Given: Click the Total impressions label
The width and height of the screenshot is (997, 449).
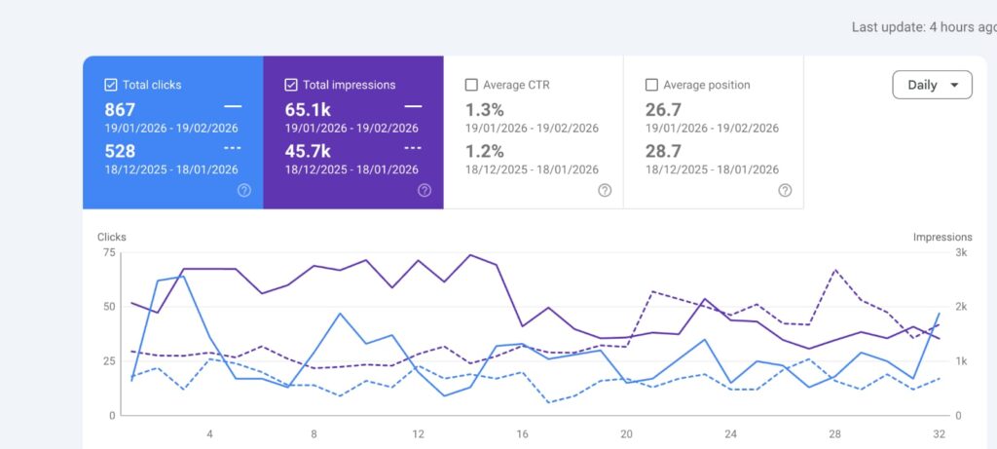Looking at the screenshot, I should pyautogui.click(x=350, y=85).
